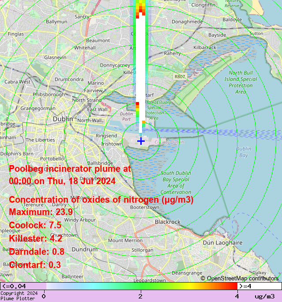Viewport: 282px width, 302px height.
Task: Click the 'Dolphin's Barn' map label
Action: (x=17, y=154)
